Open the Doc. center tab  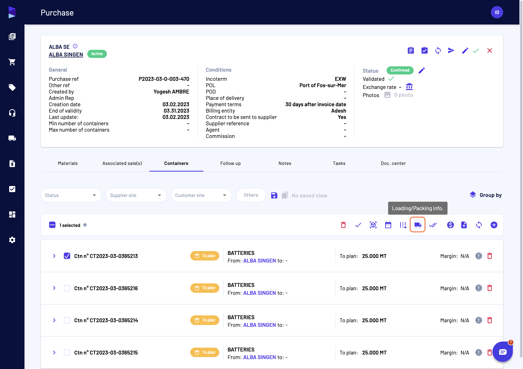tap(393, 163)
